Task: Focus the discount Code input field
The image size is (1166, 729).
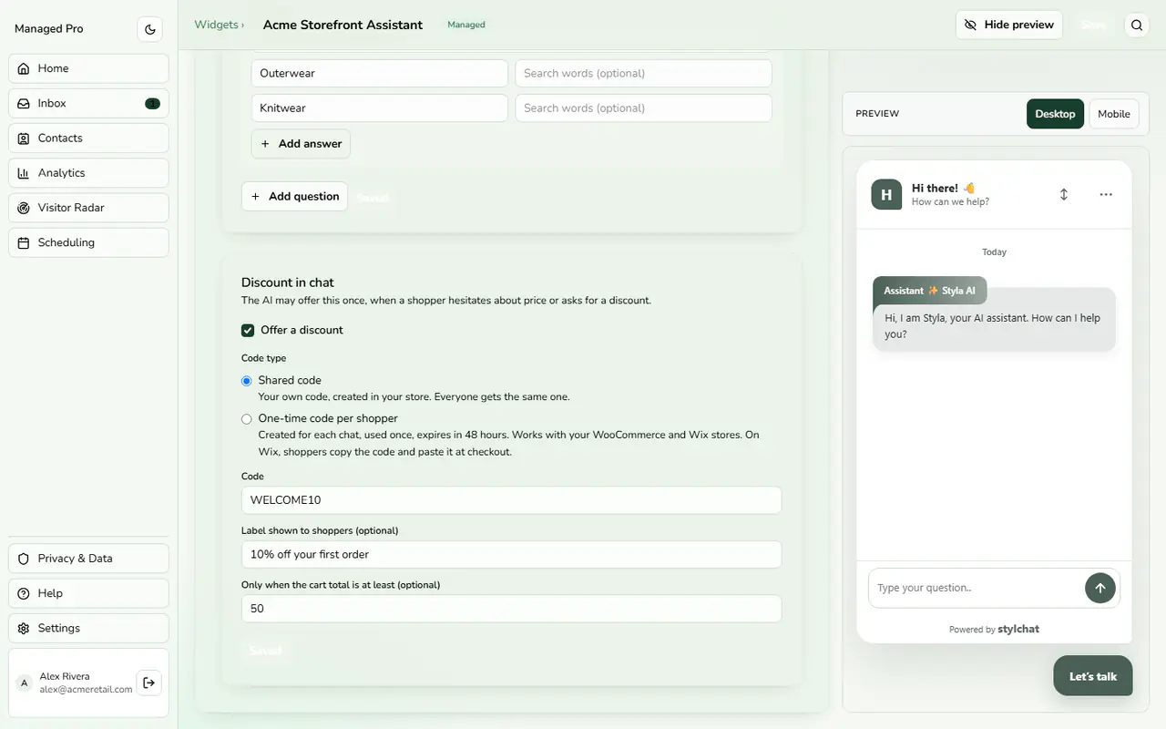Action: [511, 499]
